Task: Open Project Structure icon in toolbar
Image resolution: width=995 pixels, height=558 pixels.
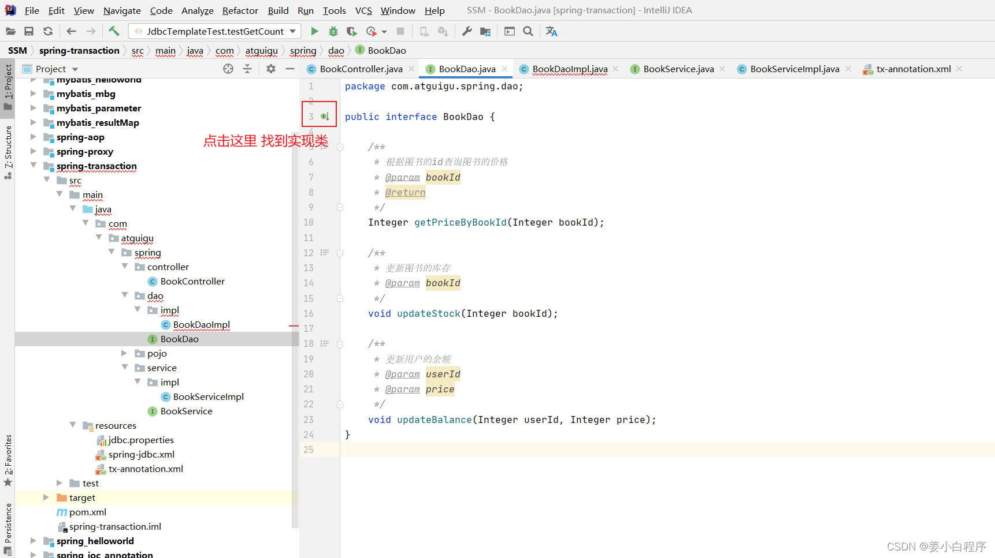Action: pos(485,31)
